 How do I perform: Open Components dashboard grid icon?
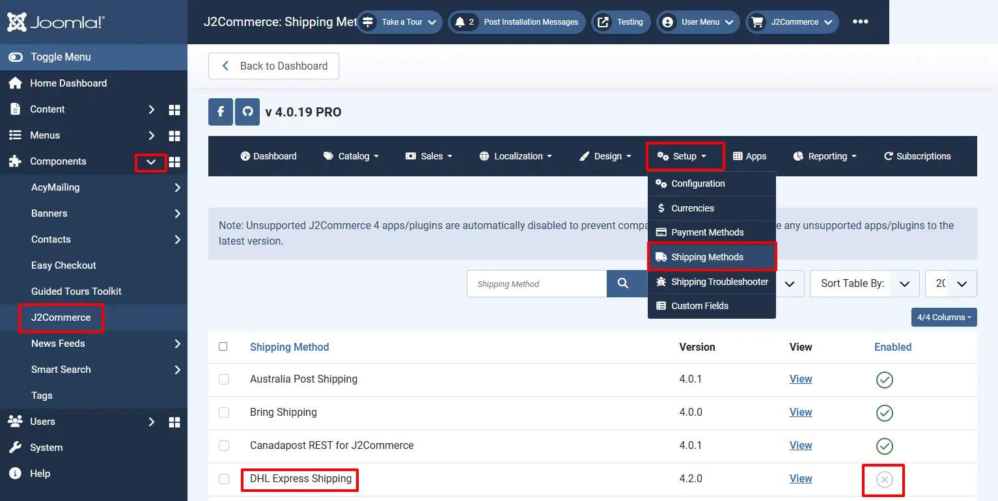coord(174,162)
